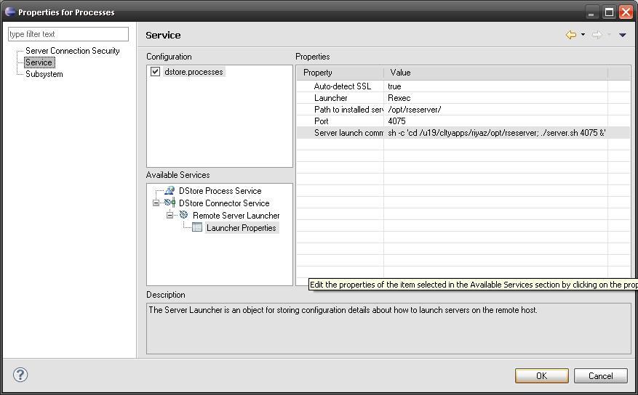
Task: Toggle the dstore.processes checkbox
Action: (x=155, y=72)
